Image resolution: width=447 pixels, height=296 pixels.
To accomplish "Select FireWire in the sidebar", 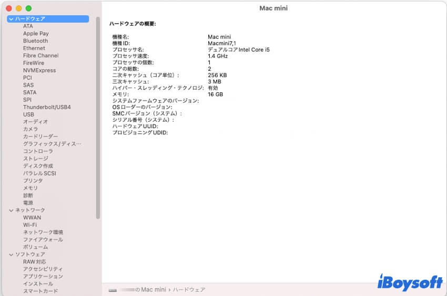I will tap(34, 63).
